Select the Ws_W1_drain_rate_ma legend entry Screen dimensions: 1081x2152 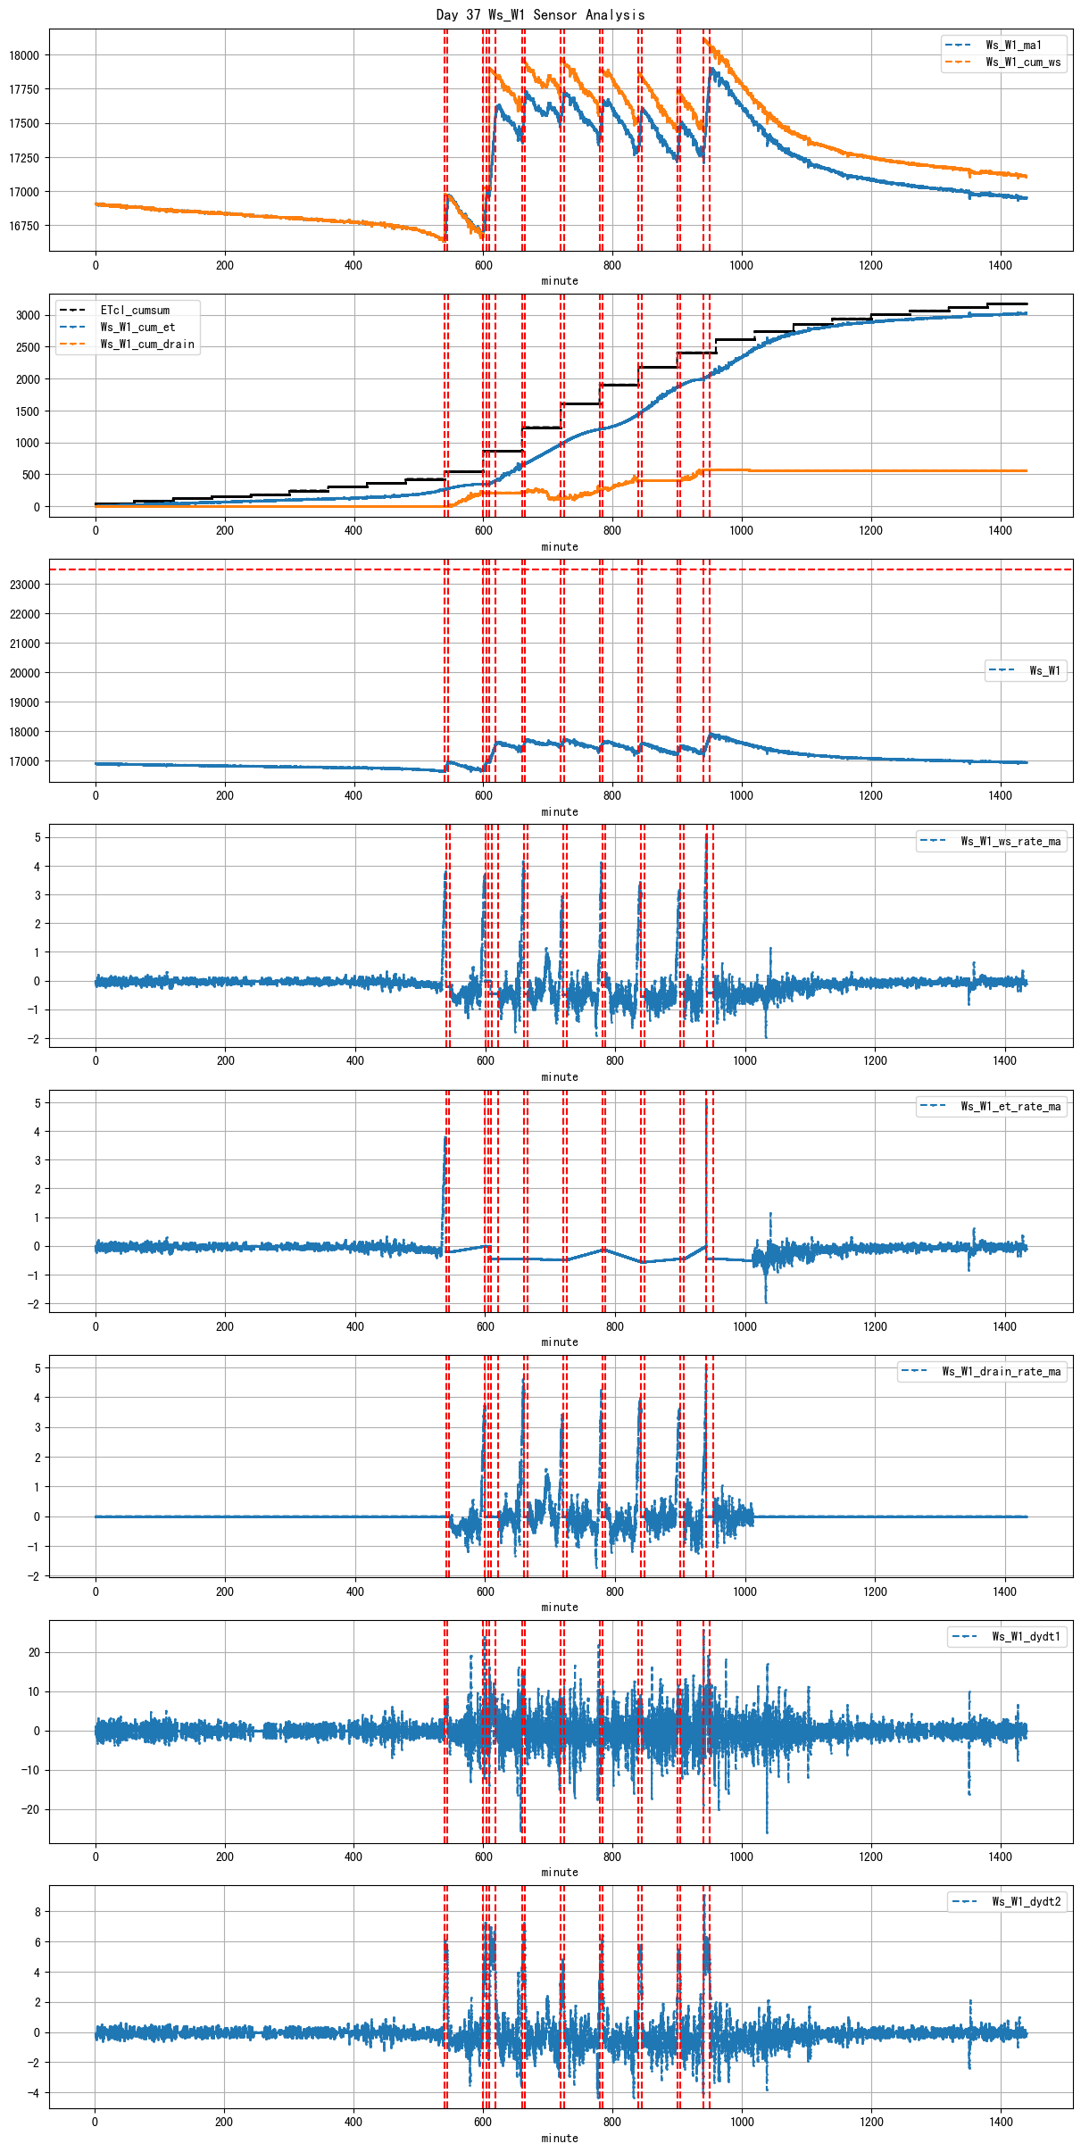click(1001, 1371)
